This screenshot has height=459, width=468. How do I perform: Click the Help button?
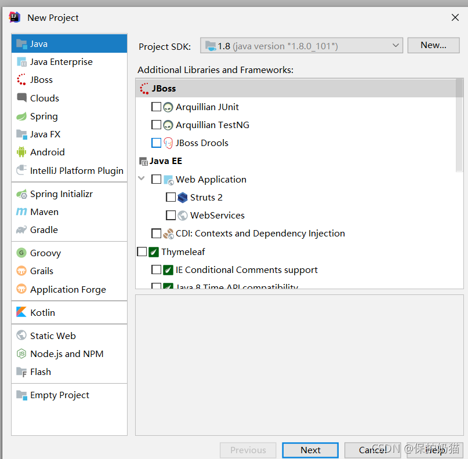pyautogui.click(x=435, y=450)
